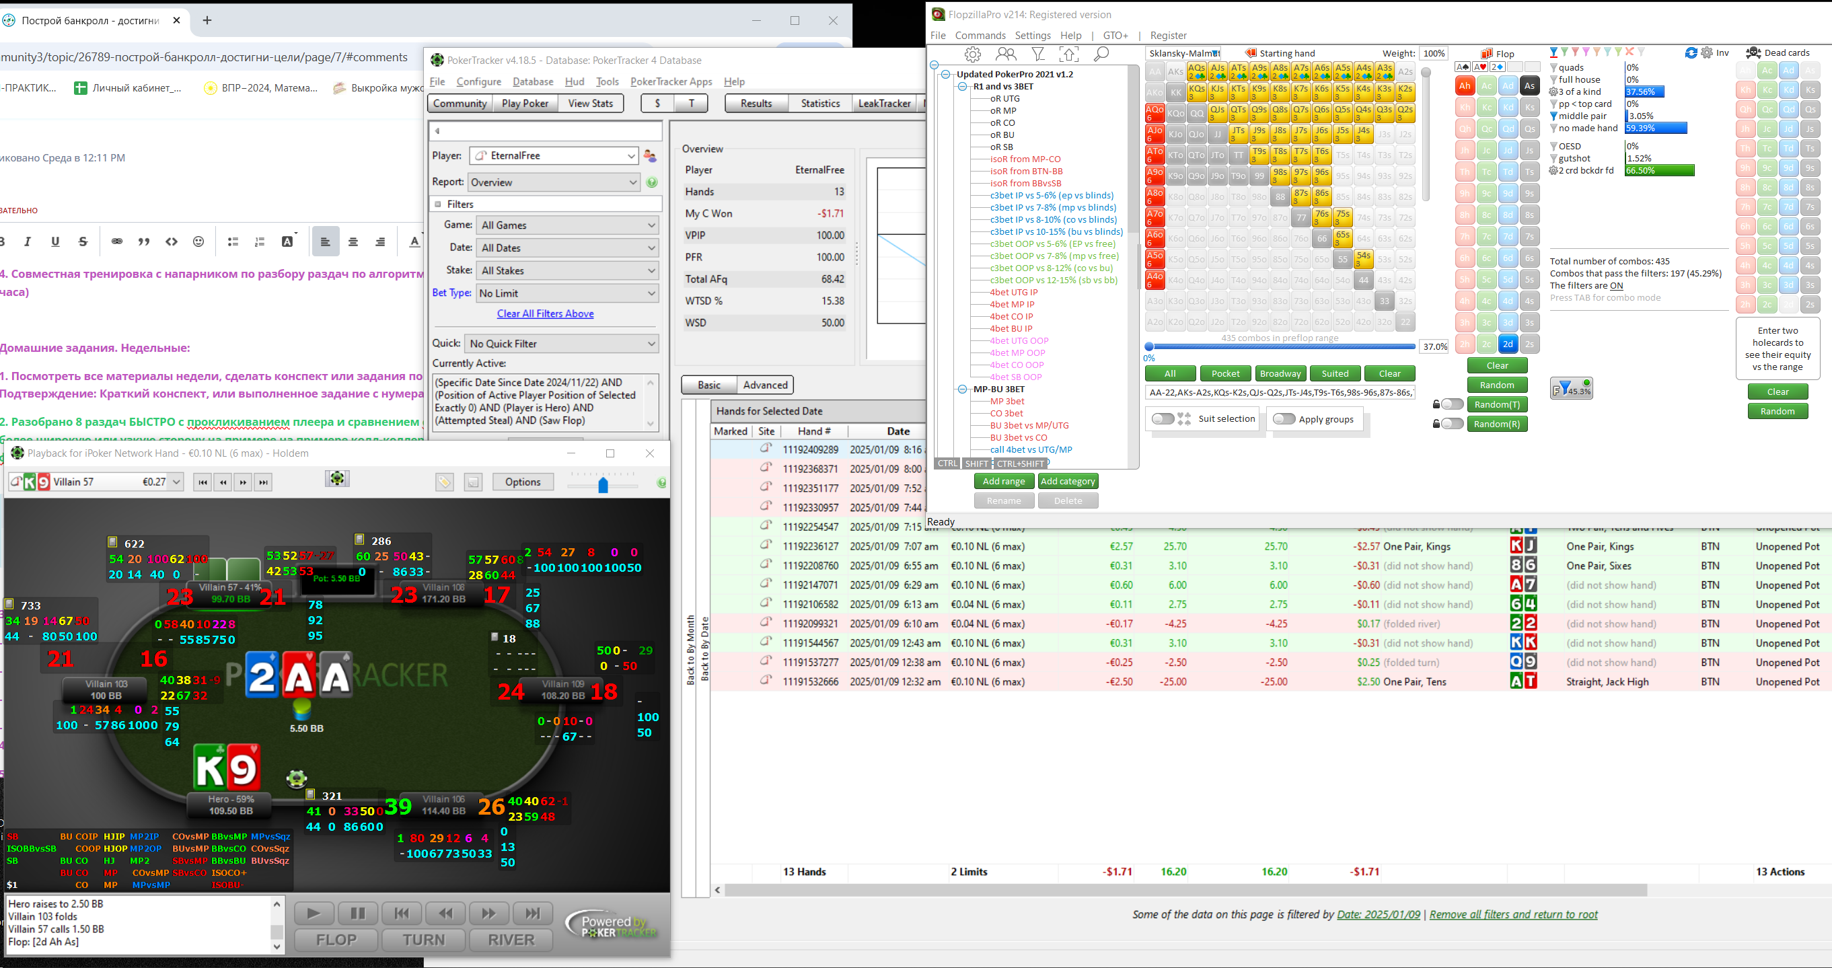The width and height of the screenshot is (1832, 968).
Task: Click Clear All Filters Above link
Action: pyautogui.click(x=545, y=313)
